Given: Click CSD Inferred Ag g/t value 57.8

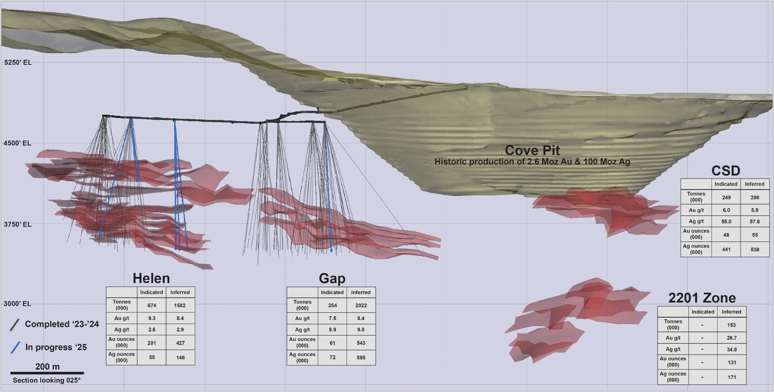Looking at the screenshot, I should (755, 221).
